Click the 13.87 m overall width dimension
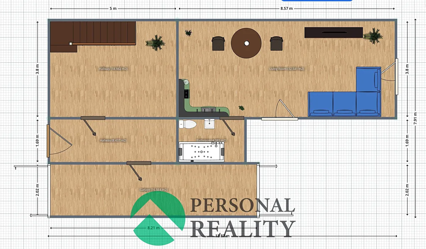 click(x=222, y=236)
